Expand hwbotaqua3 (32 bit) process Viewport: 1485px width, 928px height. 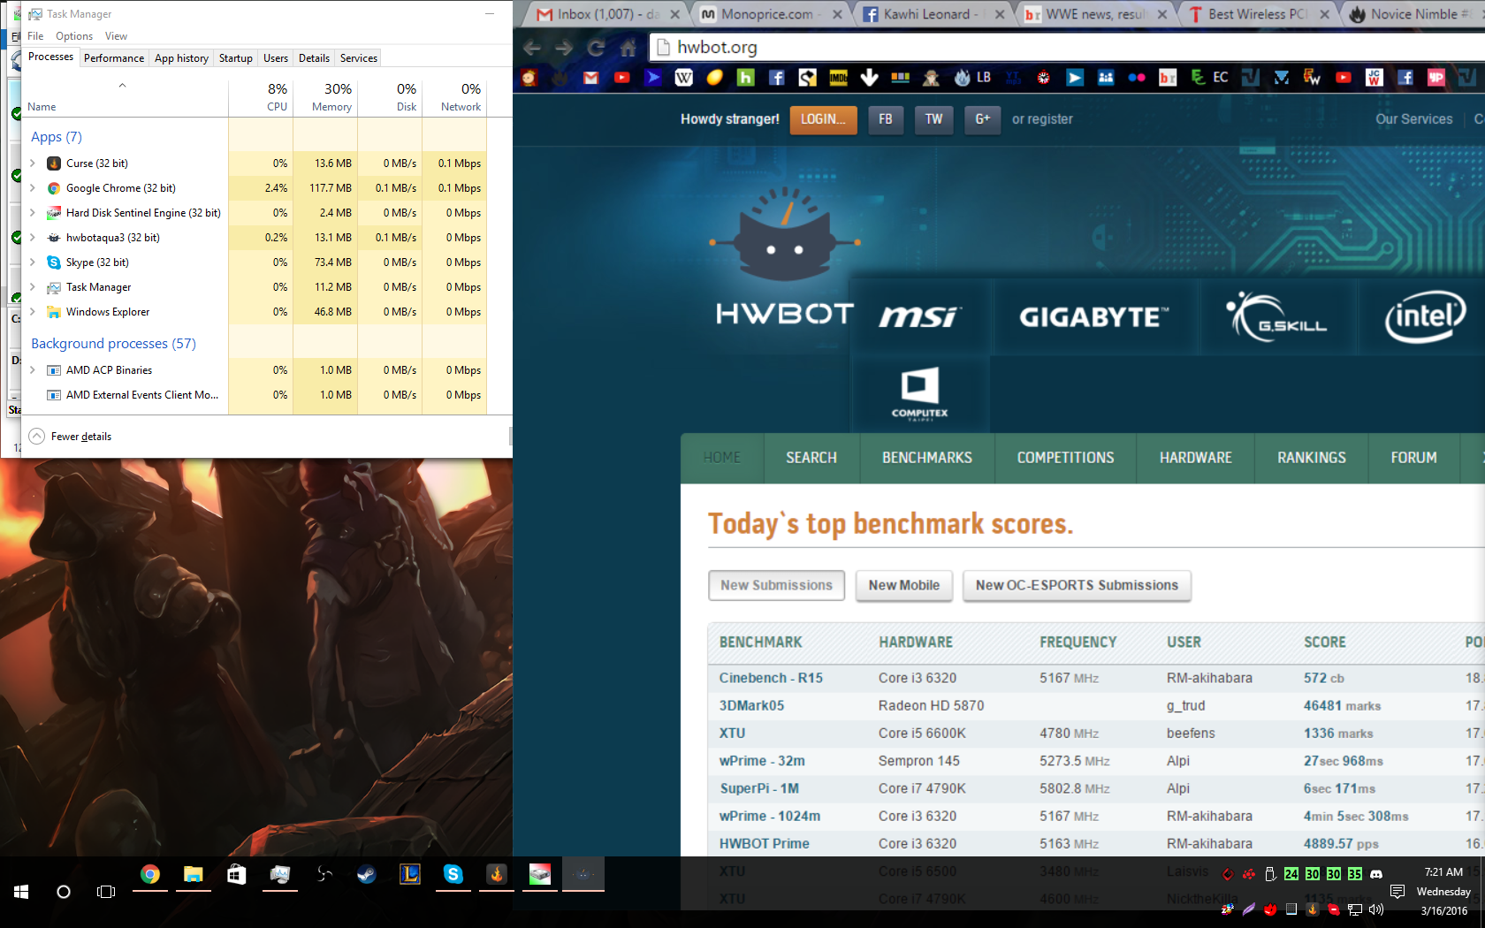(x=33, y=237)
